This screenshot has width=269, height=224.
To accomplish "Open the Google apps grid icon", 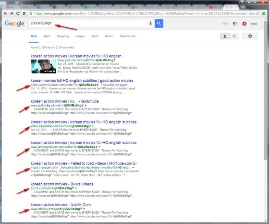I will coord(235,24).
